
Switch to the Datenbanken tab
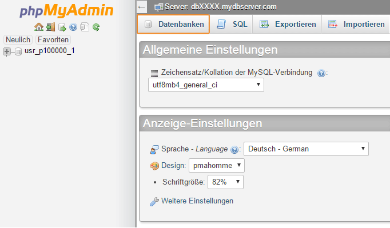173,24
